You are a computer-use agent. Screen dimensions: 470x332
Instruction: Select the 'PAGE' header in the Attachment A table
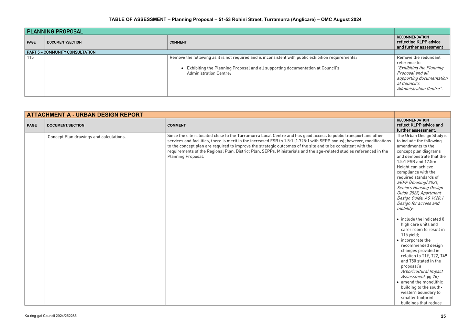32,125
